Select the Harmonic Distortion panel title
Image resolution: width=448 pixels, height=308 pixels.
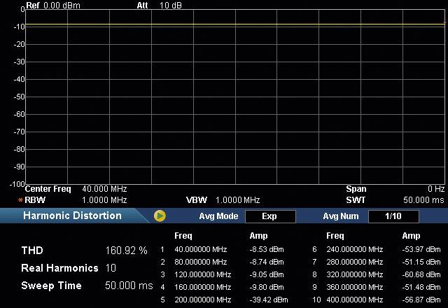click(72, 216)
